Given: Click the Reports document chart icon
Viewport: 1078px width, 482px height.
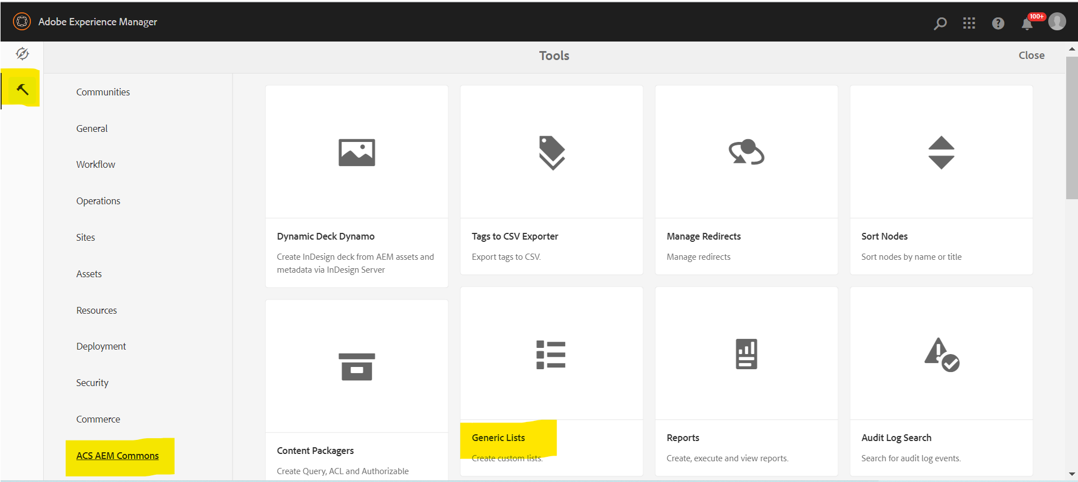Looking at the screenshot, I should pyautogui.click(x=747, y=354).
